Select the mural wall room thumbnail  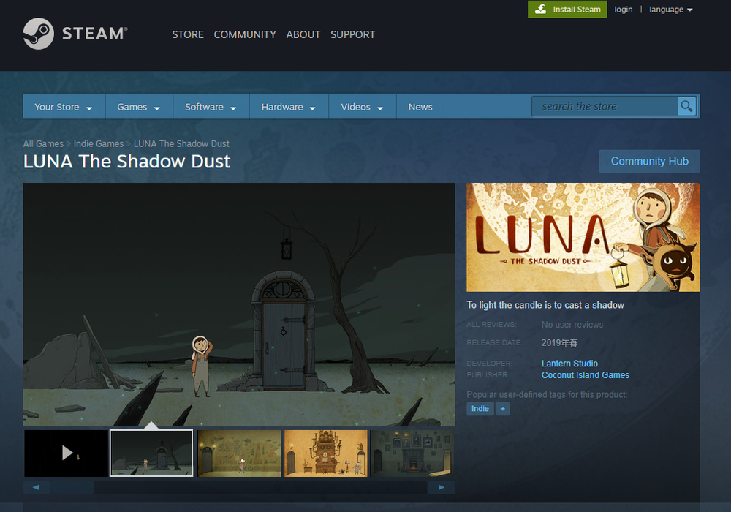[239, 453]
